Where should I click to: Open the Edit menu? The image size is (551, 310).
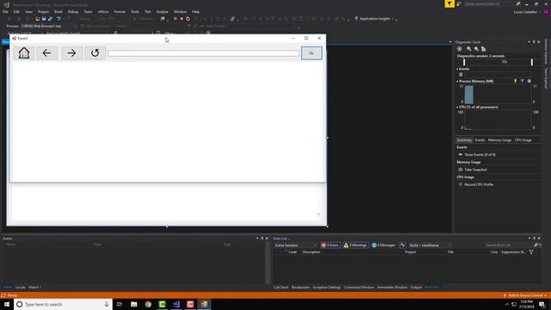(x=16, y=11)
